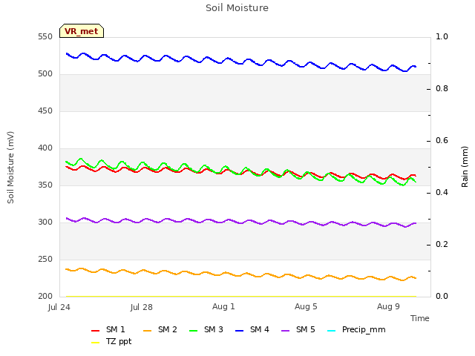Click the green SM 3 legend swatch
Viewport: 475px width, 356px height.
click(x=193, y=331)
